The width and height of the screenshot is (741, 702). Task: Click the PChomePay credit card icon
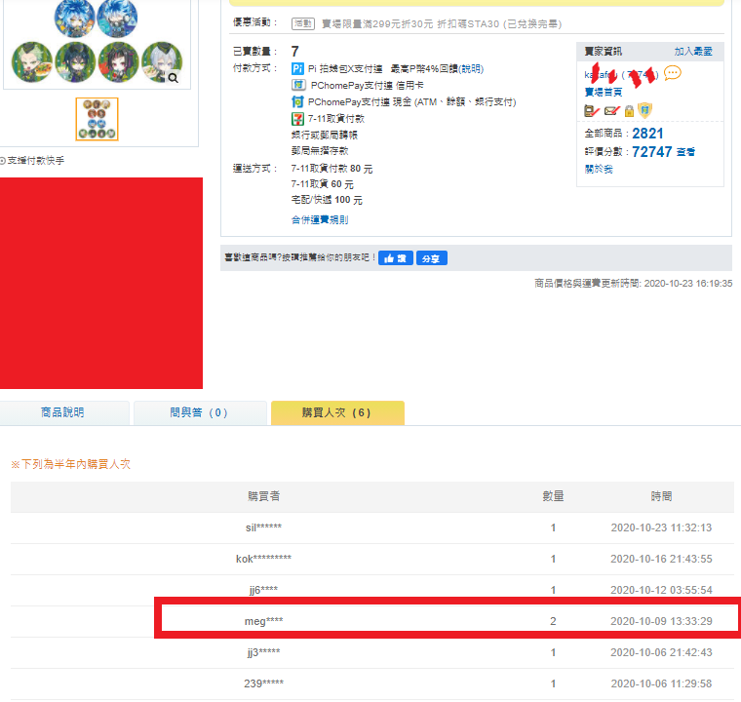pyautogui.click(x=298, y=85)
